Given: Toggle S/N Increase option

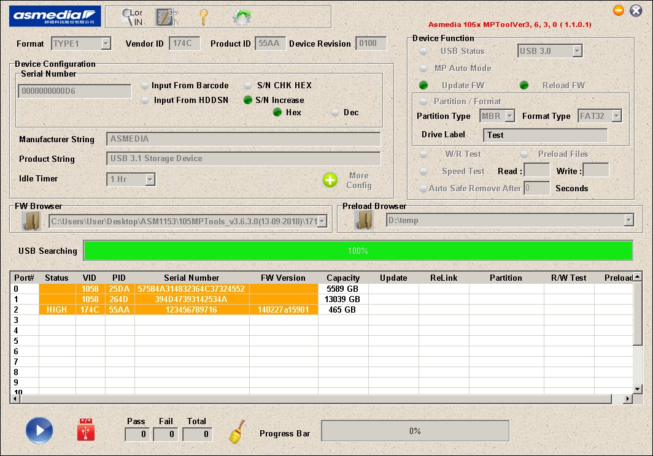Looking at the screenshot, I should [x=248, y=101].
